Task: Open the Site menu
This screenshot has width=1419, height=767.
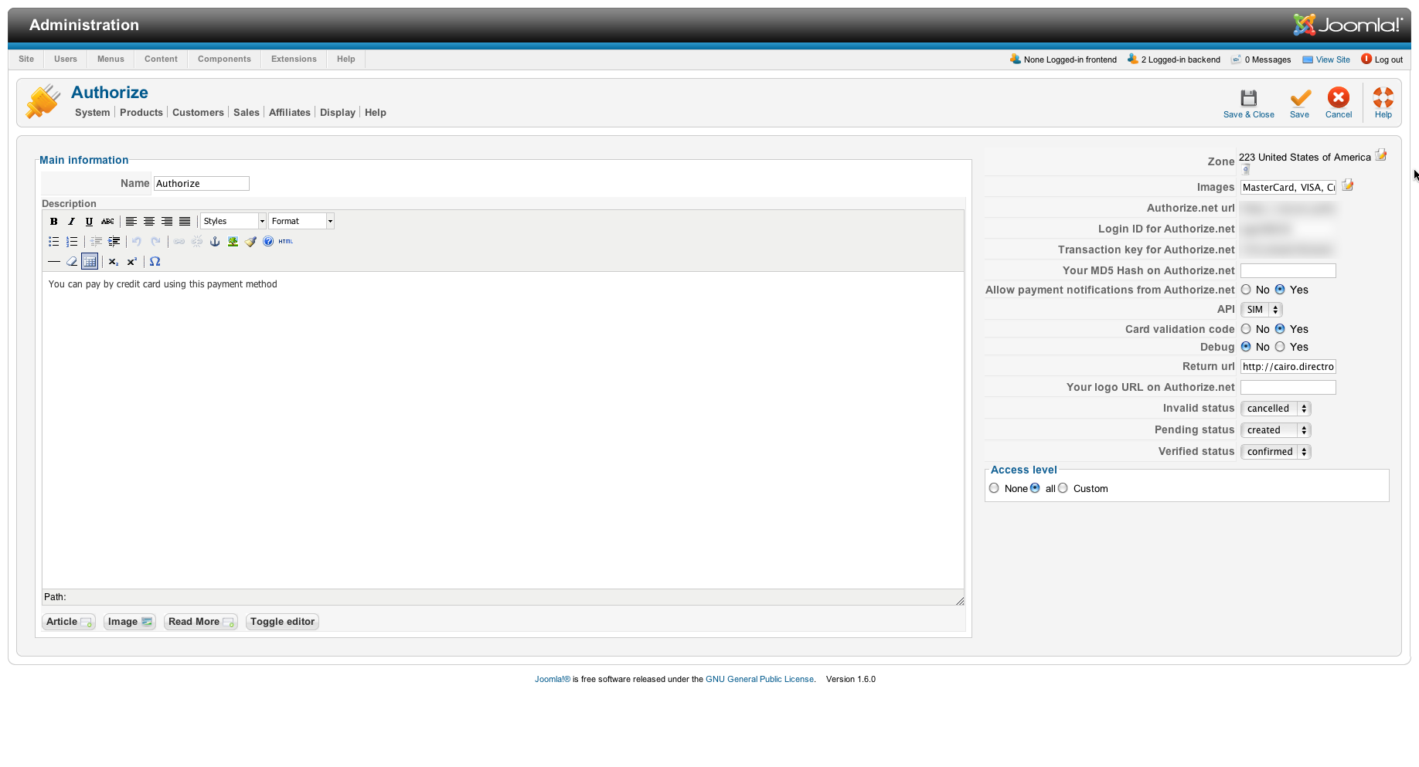Action: coord(26,59)
